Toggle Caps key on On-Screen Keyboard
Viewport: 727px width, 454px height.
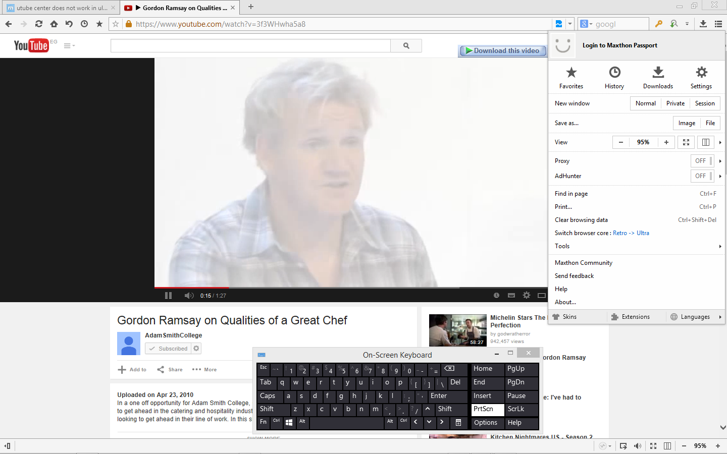[x=270, y=396]
